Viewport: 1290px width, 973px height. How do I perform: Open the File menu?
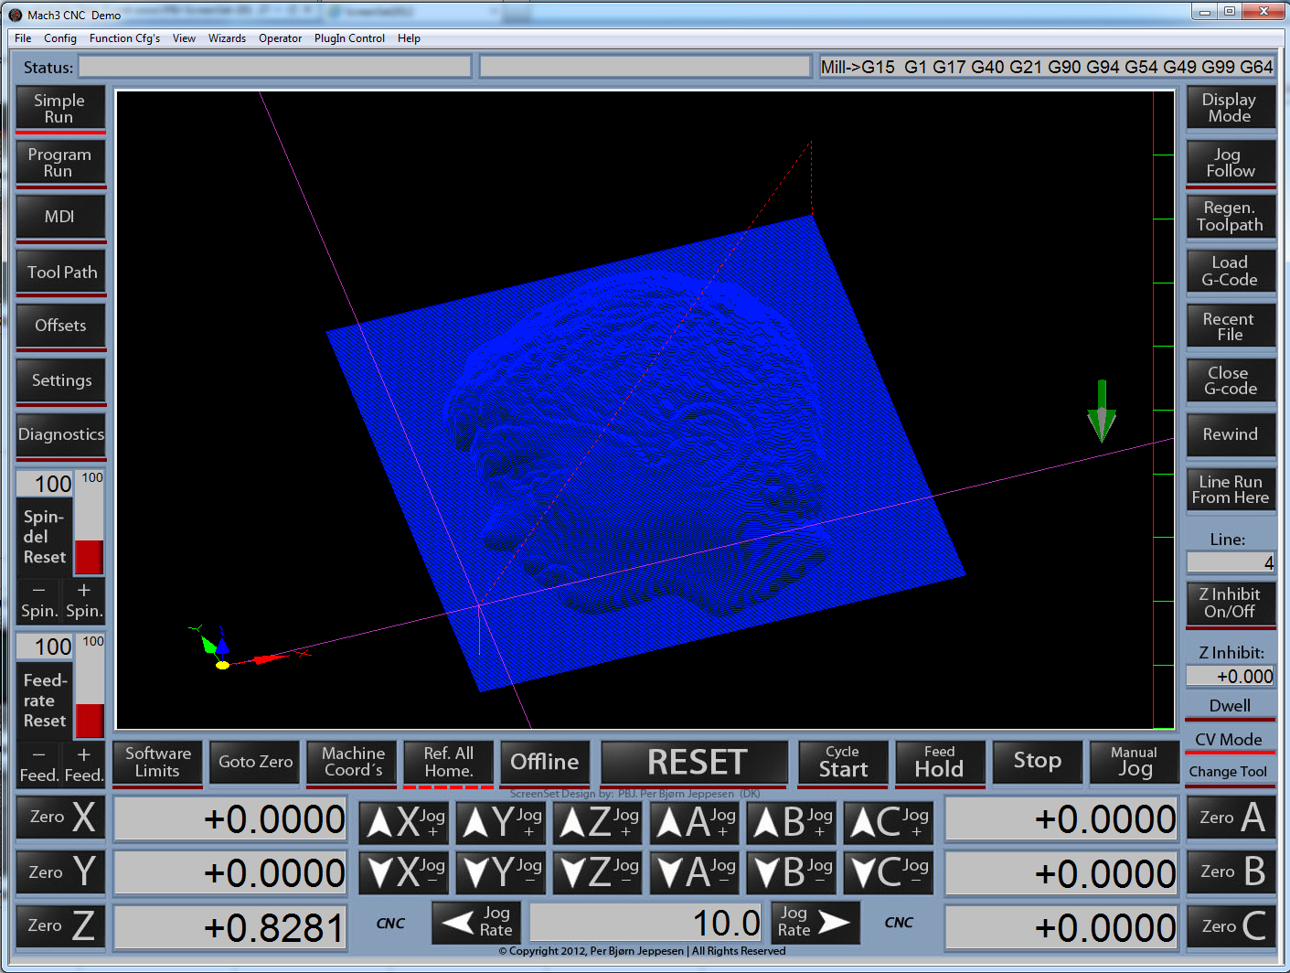(23, 38)
